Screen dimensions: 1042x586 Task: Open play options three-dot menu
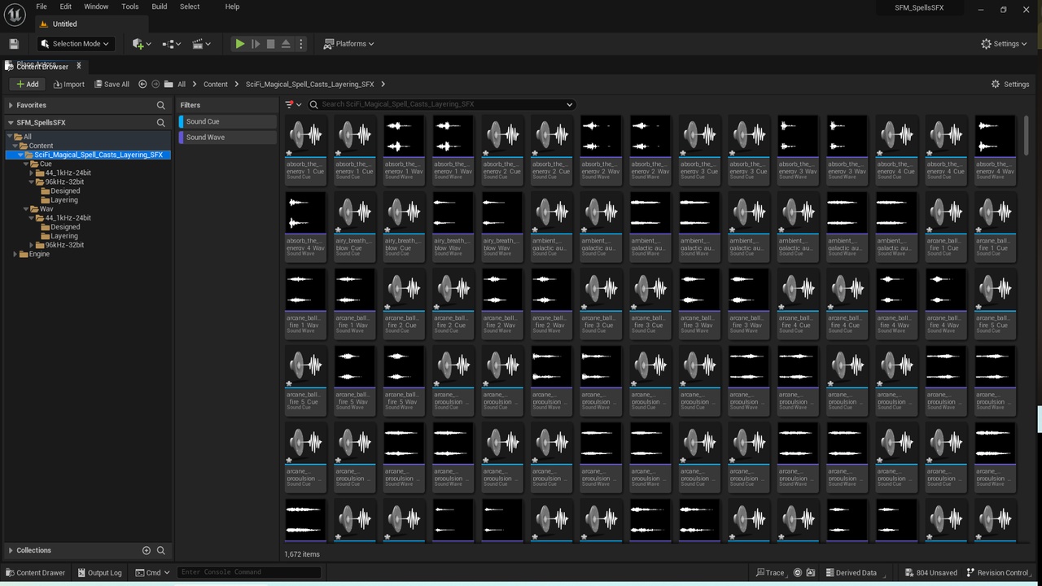pyautogui.click(x=300, y=44)
